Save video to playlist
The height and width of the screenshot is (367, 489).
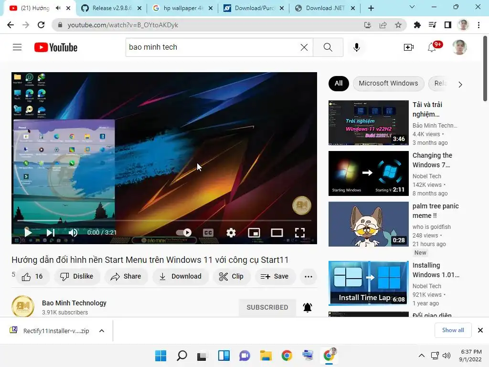275,277
